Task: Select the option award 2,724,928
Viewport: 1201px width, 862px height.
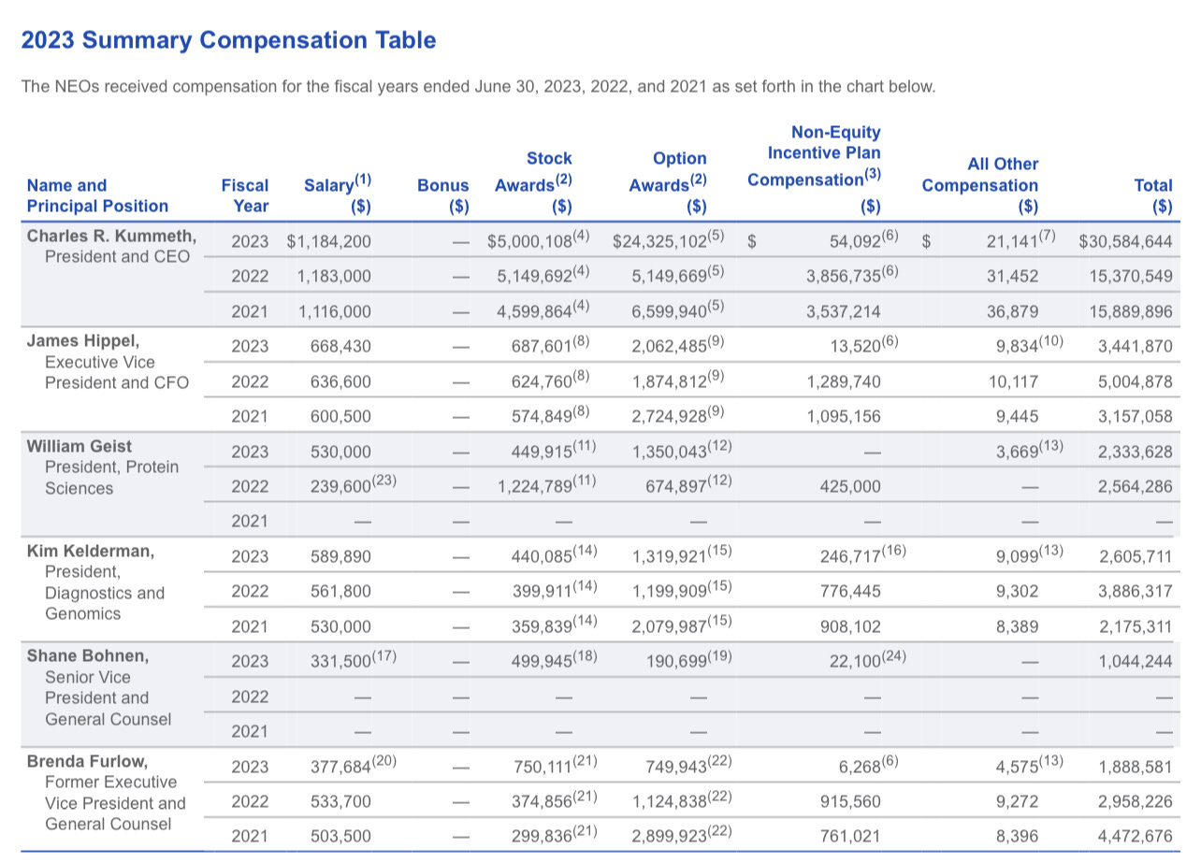Action: click(668, 416)
